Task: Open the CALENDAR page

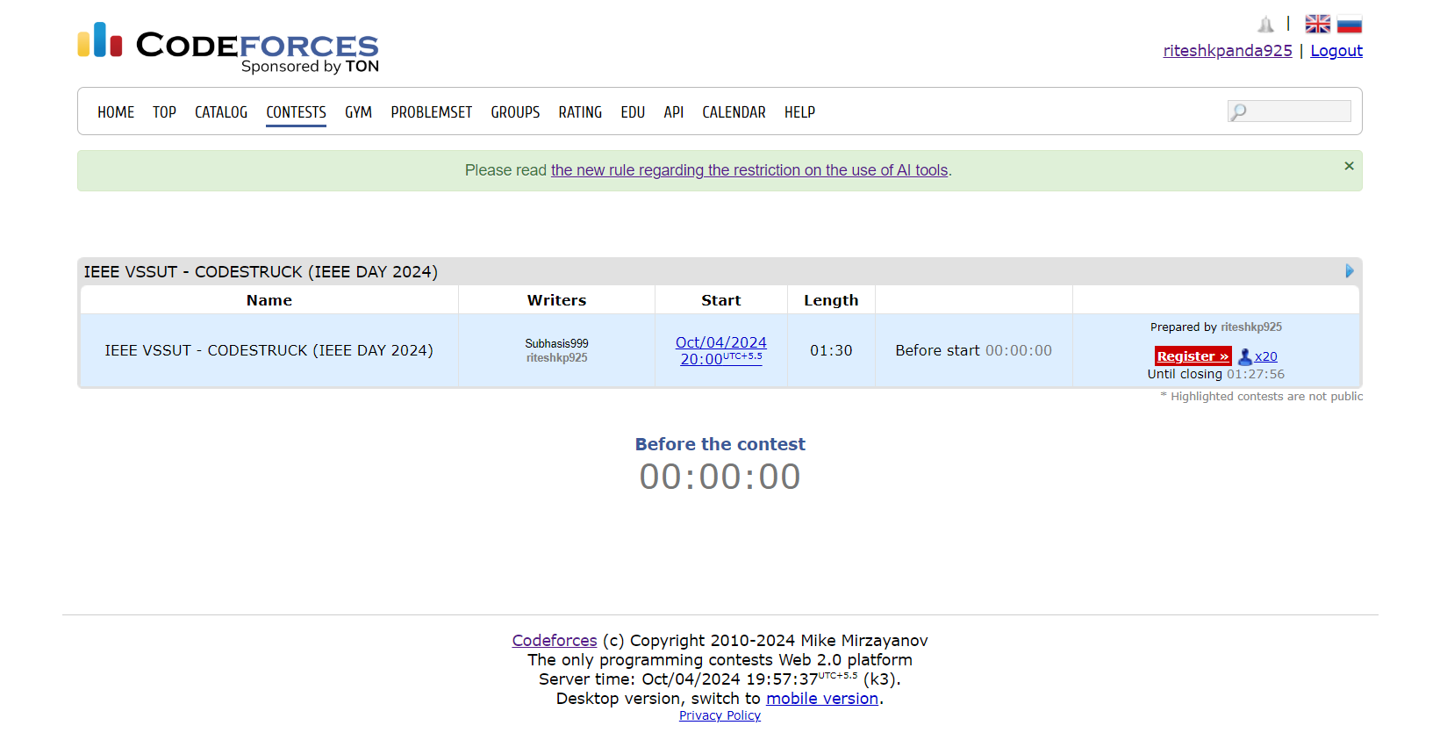Action: pyautogui.click(x=734, y=112)
